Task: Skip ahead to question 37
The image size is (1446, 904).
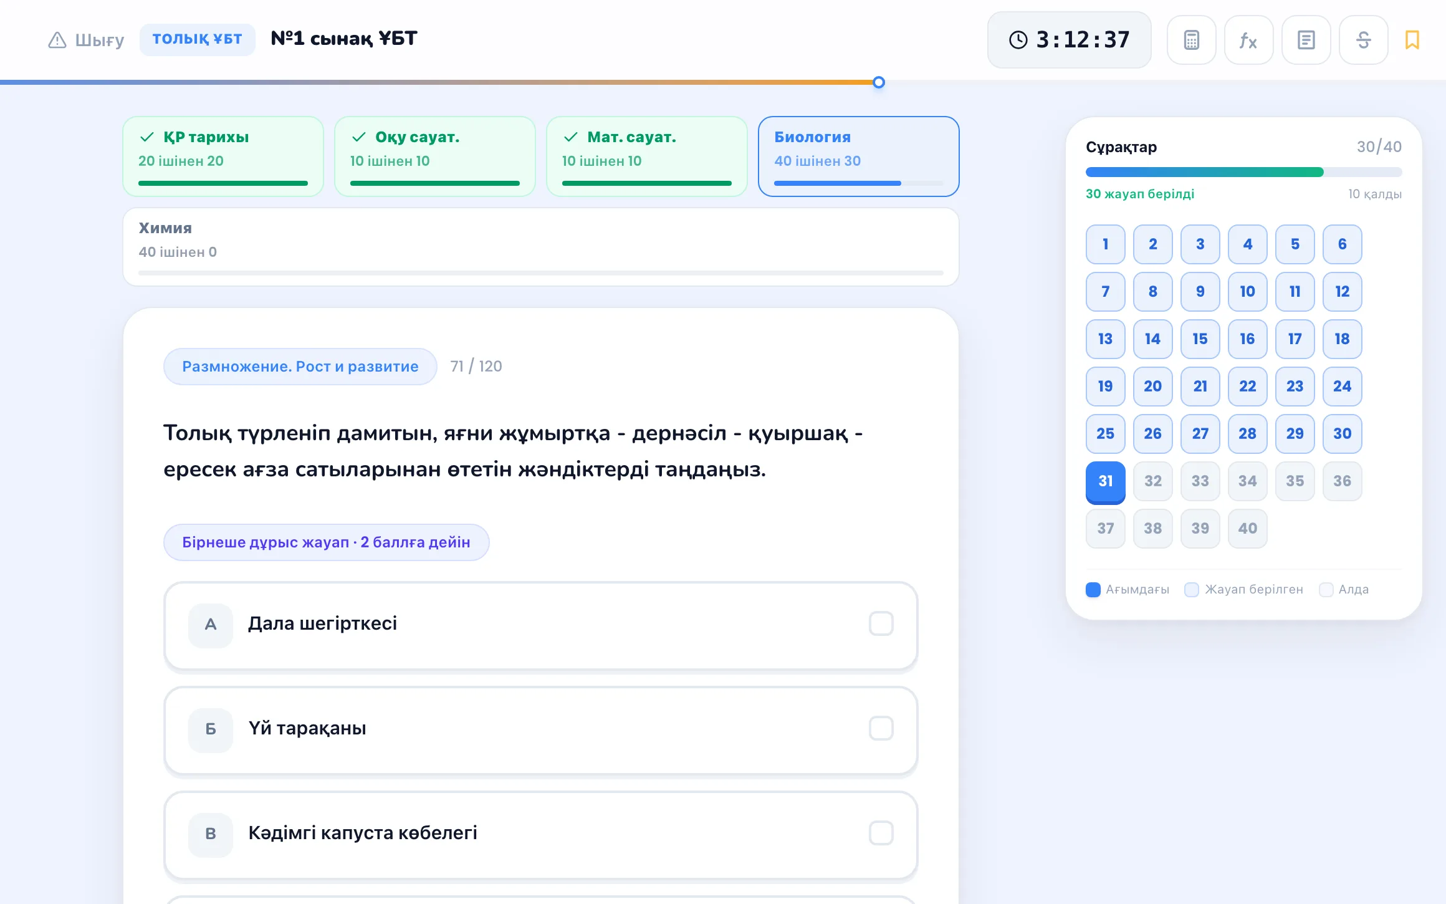Action: point(1105,529)
